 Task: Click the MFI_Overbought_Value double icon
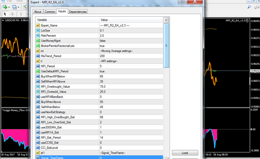point(38,86)
